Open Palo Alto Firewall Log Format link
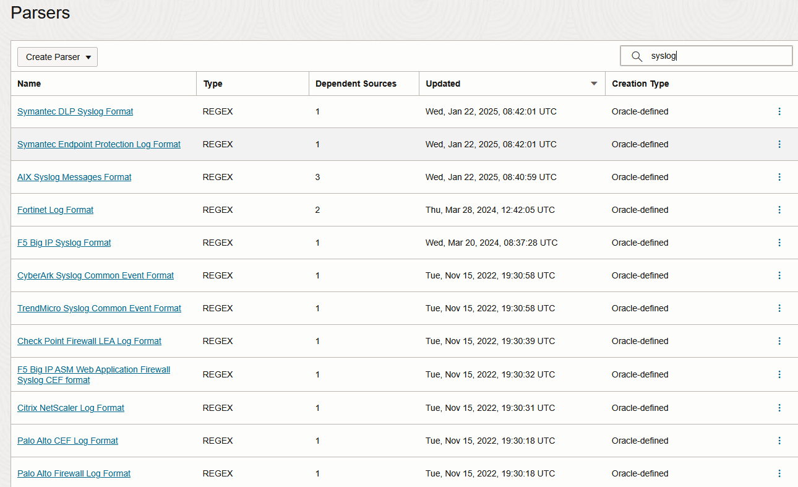Screen dimensions: 798x487 [74, 473]
